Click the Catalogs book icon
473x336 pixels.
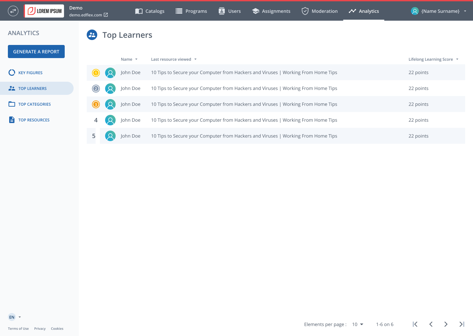click(x=139, y=11)
